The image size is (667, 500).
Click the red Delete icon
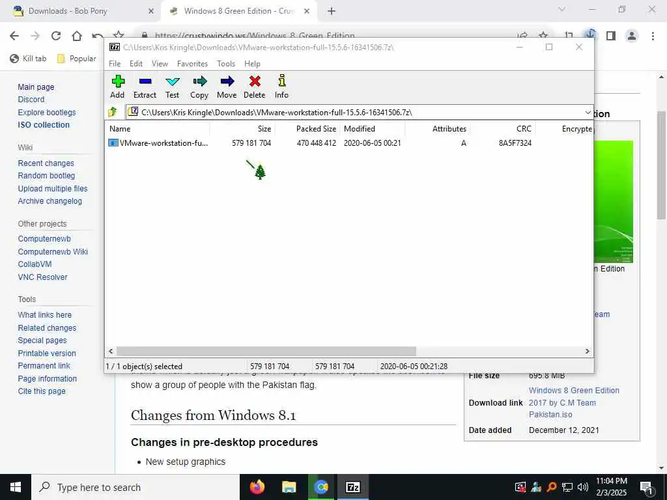point(255,81)
